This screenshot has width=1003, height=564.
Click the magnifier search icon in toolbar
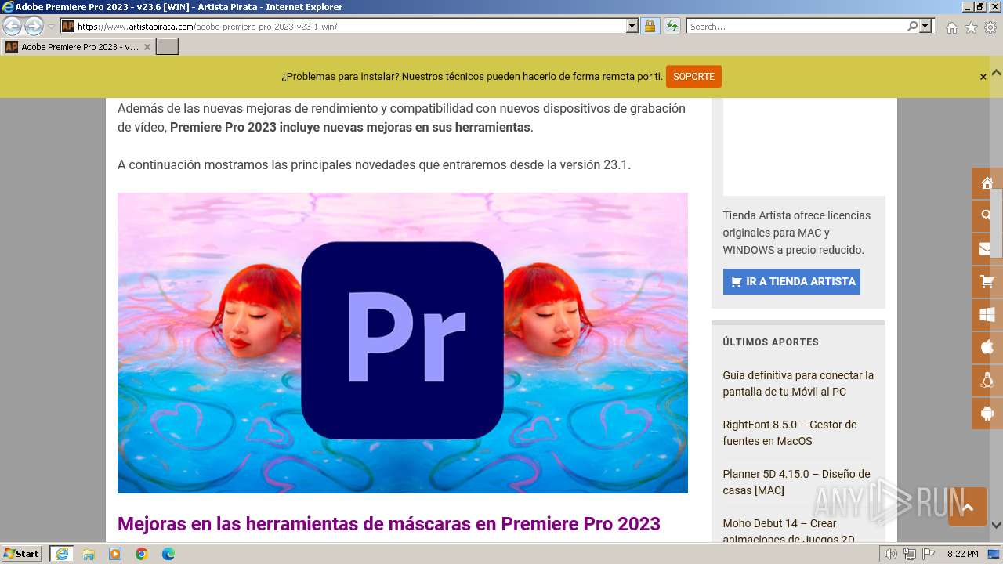912,26
